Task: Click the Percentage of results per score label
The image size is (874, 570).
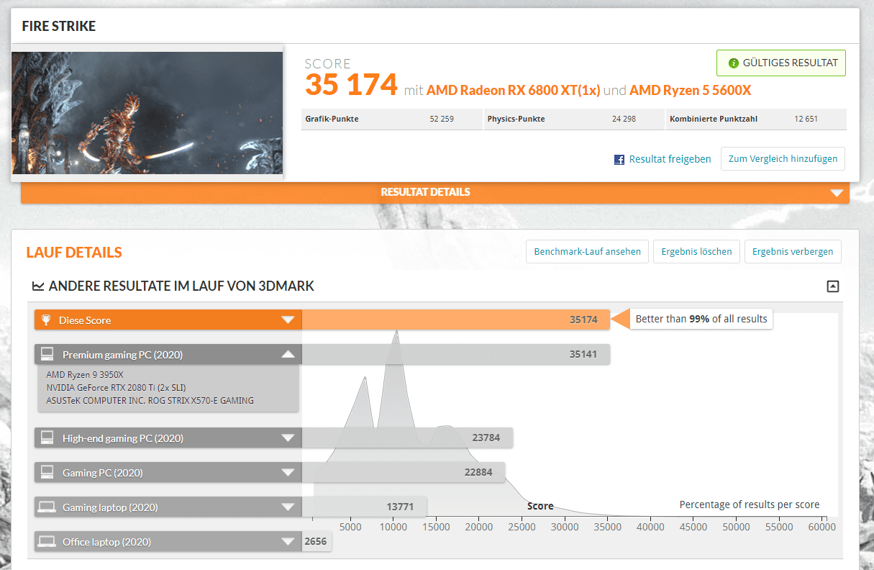Action: click(750, 505)
